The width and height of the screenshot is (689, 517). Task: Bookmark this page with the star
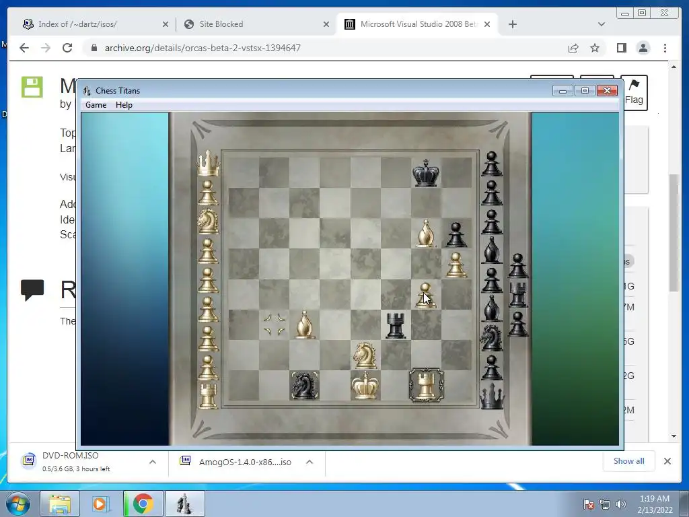click(x=595, y=48)
